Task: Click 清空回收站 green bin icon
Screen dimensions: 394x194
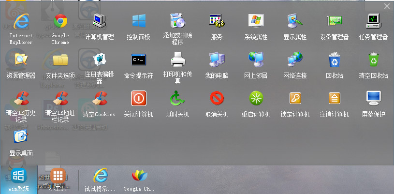Action: (x=373, y=60)
